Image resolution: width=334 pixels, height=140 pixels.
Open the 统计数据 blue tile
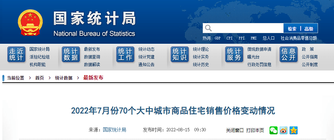[71, 54]
